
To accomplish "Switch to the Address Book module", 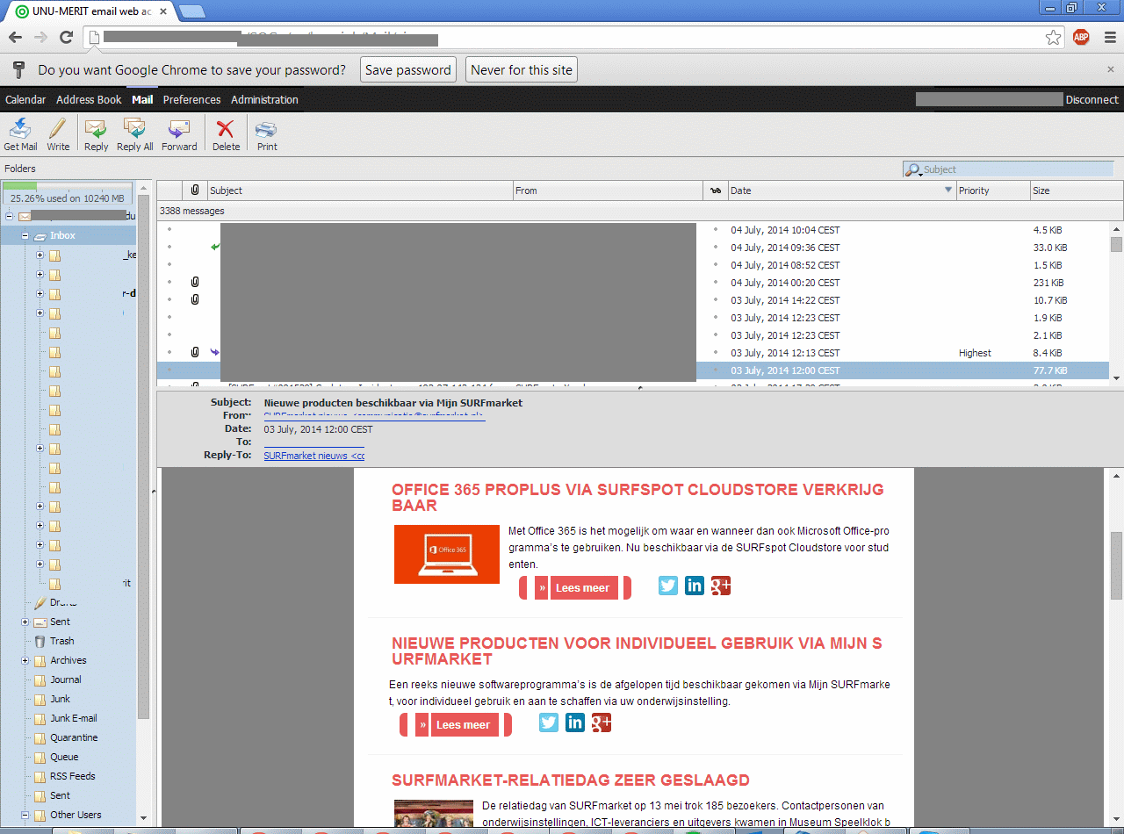I will 89,100.
